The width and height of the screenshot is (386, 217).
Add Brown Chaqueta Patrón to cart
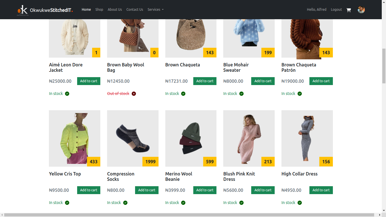tap(321, 81)
